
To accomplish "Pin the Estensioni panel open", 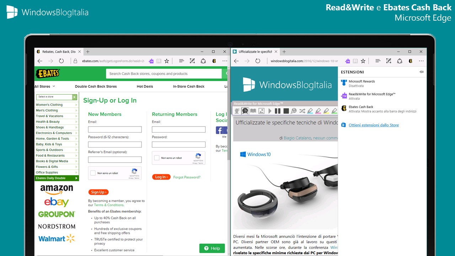I will click(x=422, y=72).
